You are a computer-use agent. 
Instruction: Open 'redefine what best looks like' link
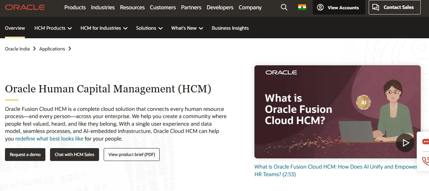tap(49, 139)
